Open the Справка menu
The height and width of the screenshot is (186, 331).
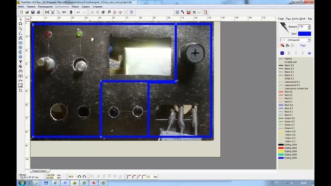click(98, 7)
